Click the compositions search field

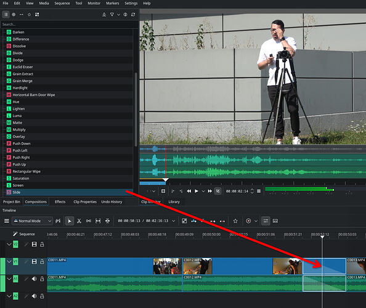[69, 24]
